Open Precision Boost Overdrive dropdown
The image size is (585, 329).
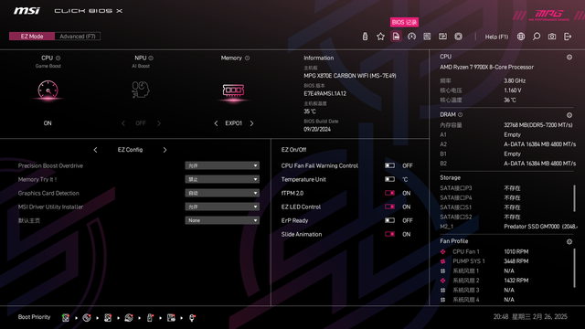222,165
